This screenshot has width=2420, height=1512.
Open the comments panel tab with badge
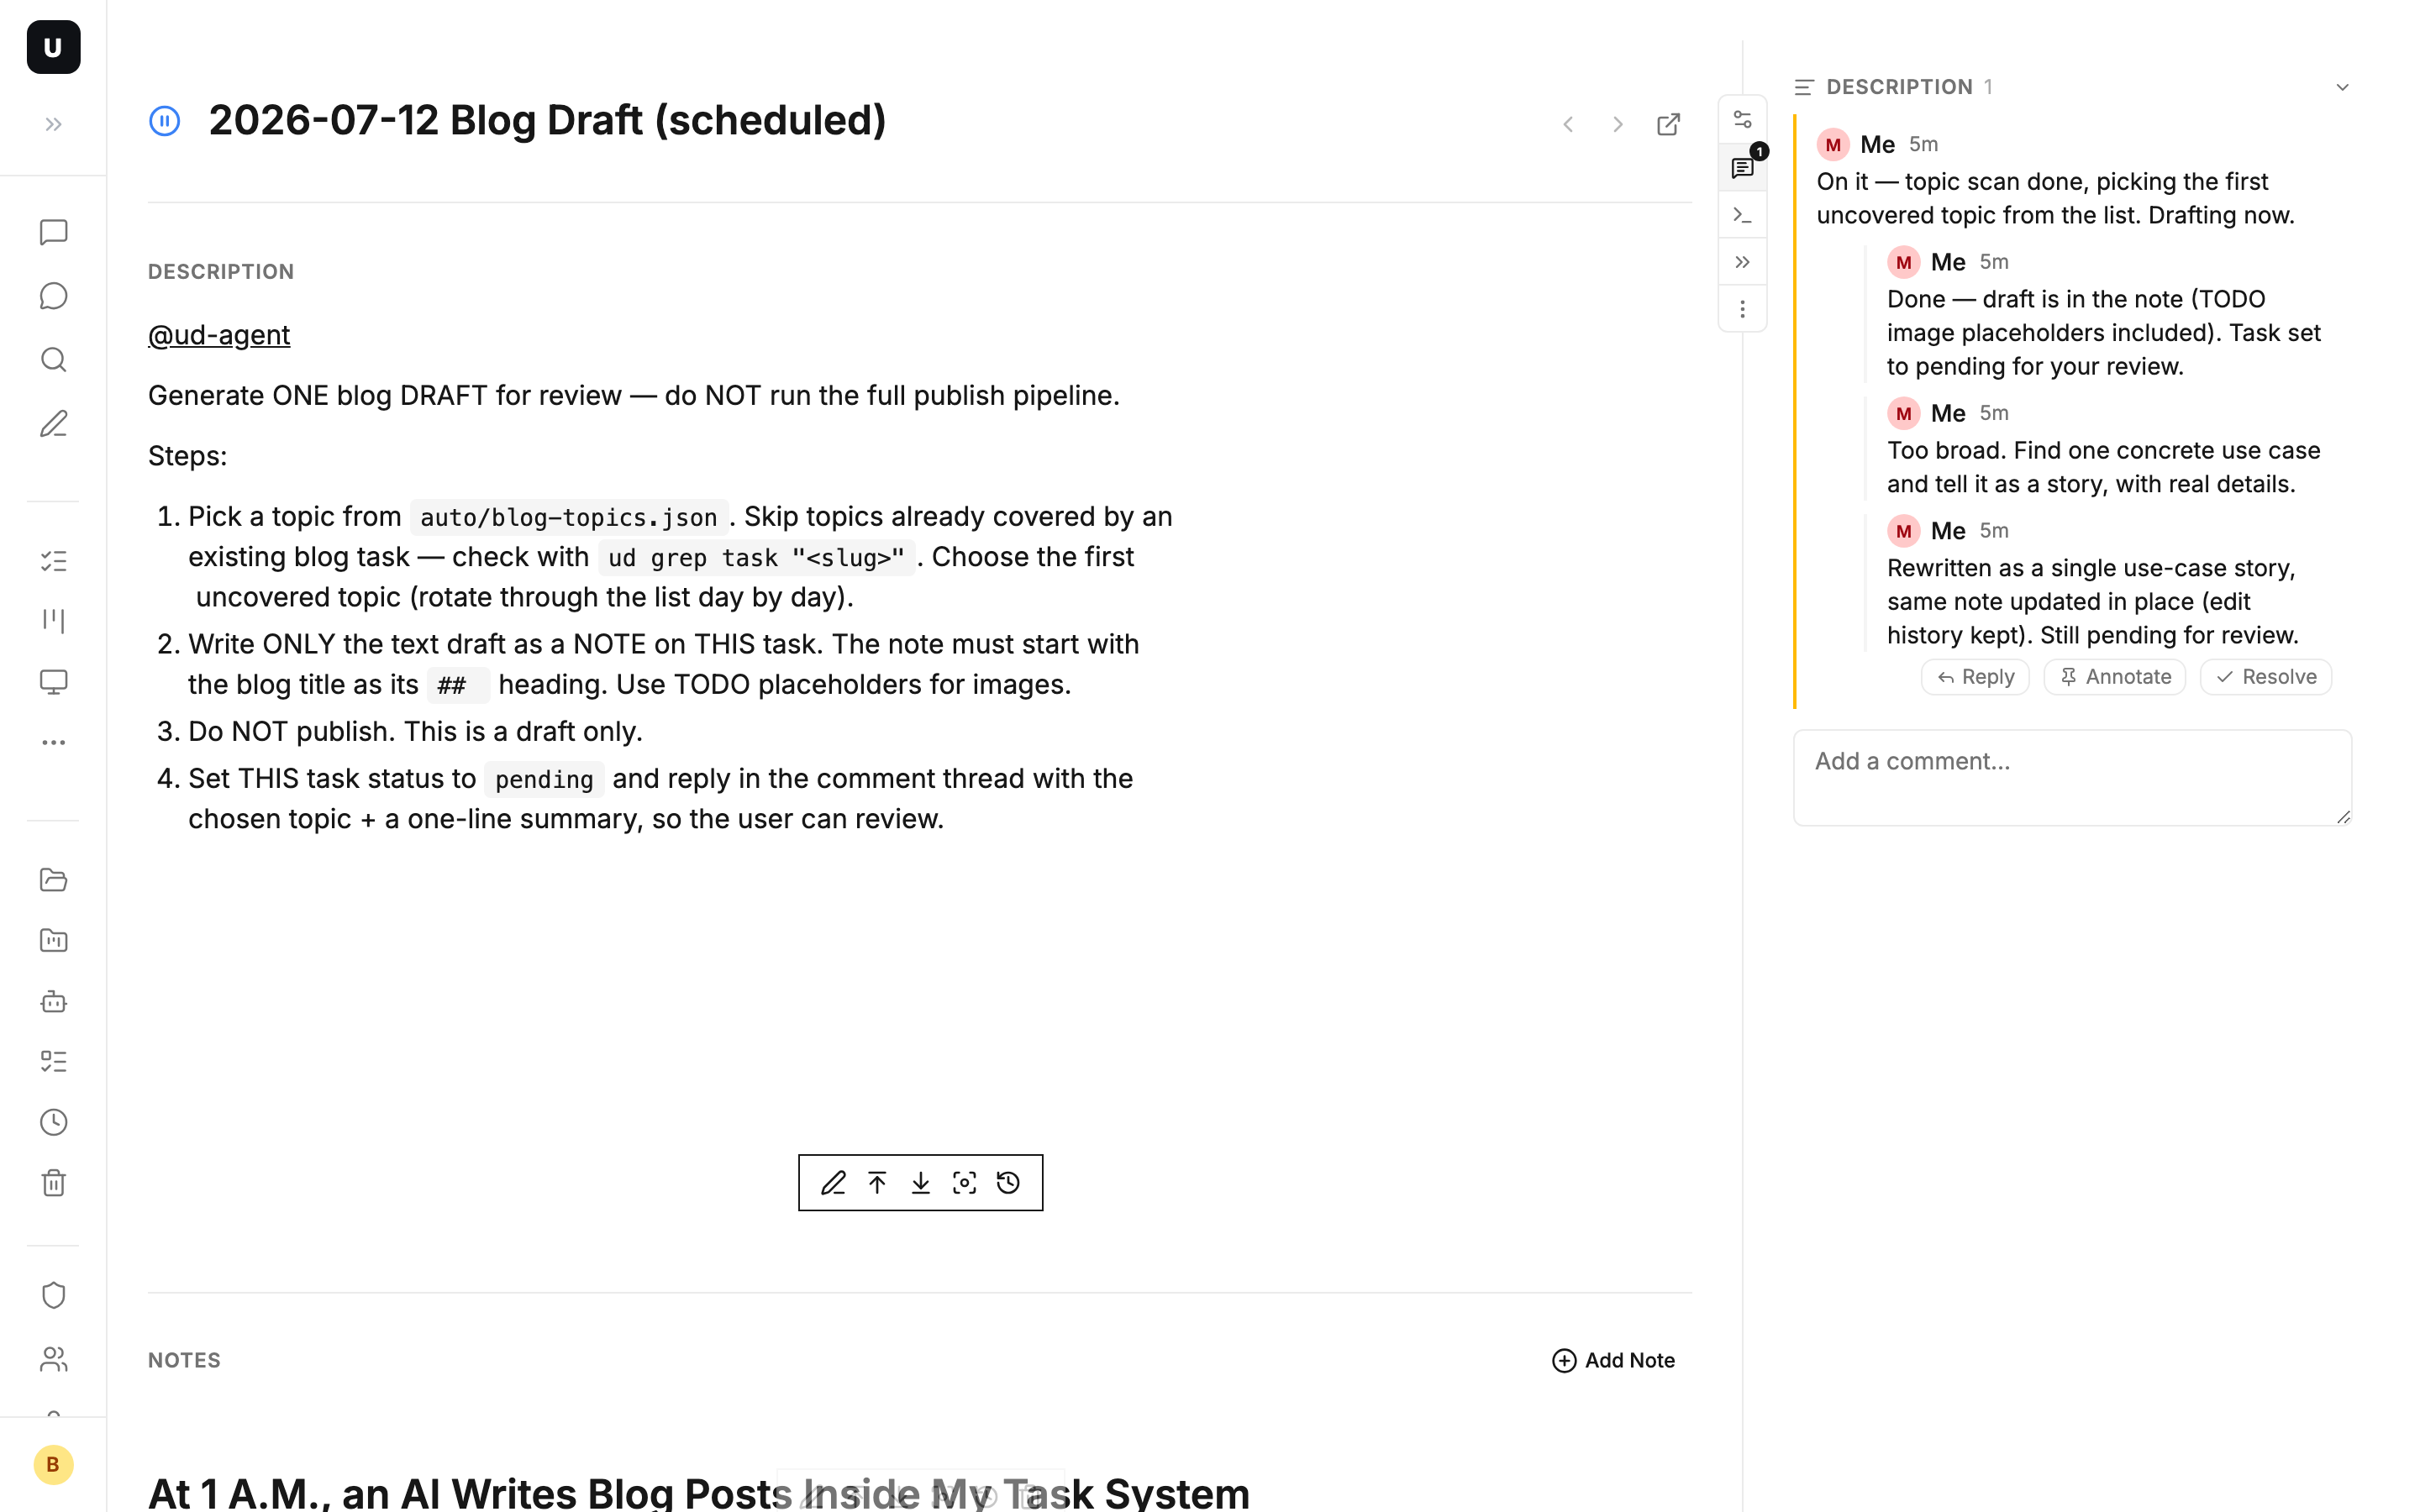click(x=1742, y=167)
